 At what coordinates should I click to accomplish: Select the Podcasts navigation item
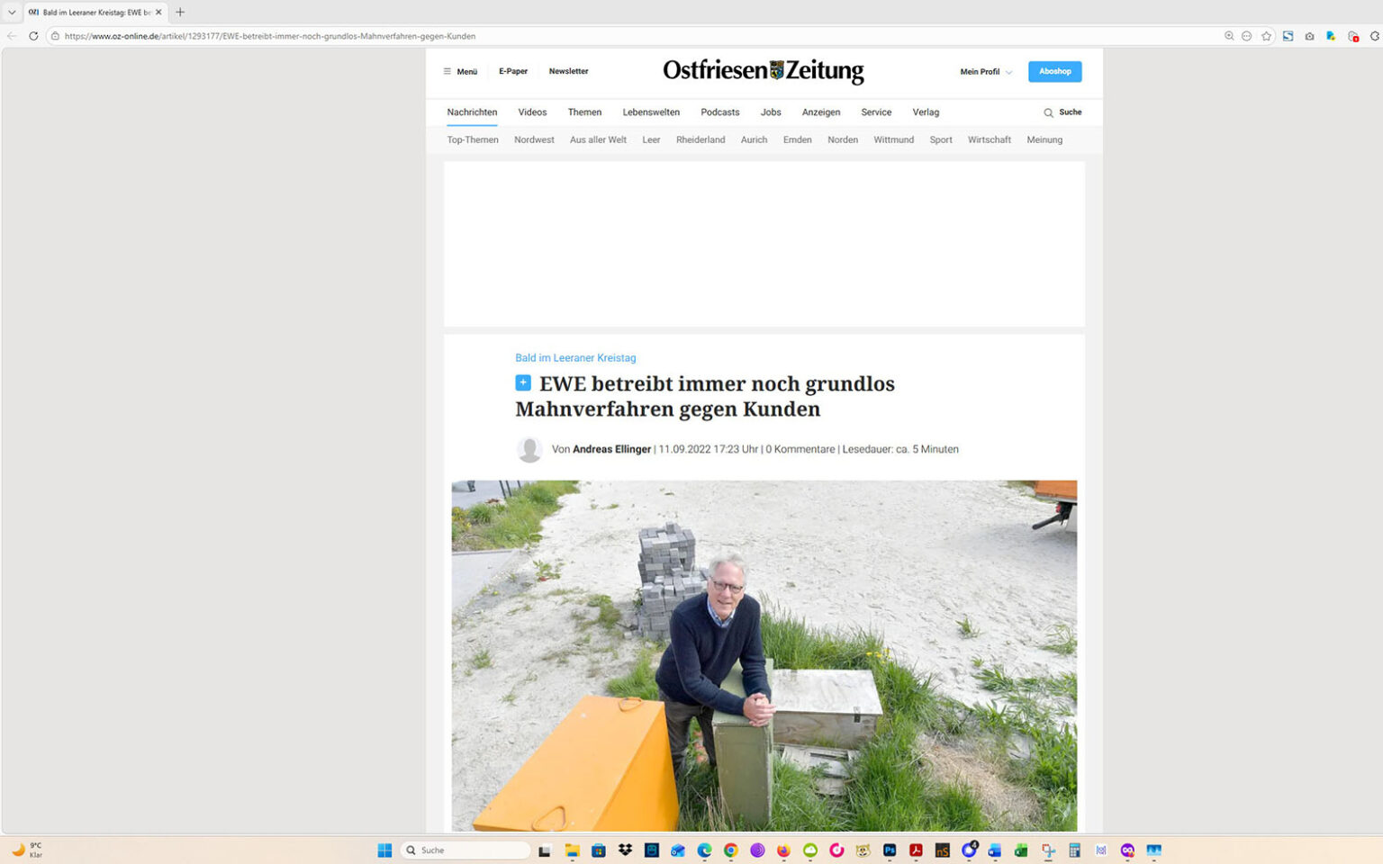719,112
